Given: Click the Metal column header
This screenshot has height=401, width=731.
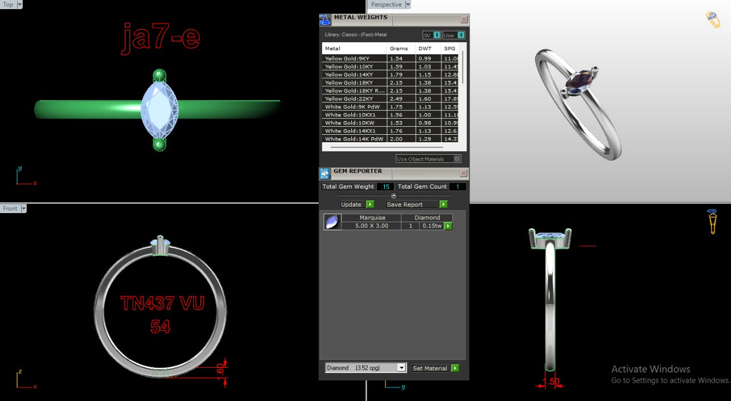Looking at the screenshot, I should click(354, 49).
